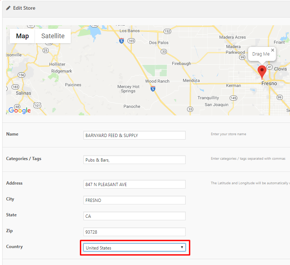The height and width of the screenshot is (265, 290).
Task: Click the Highway 156 shield icon
Action: point(21,75)
